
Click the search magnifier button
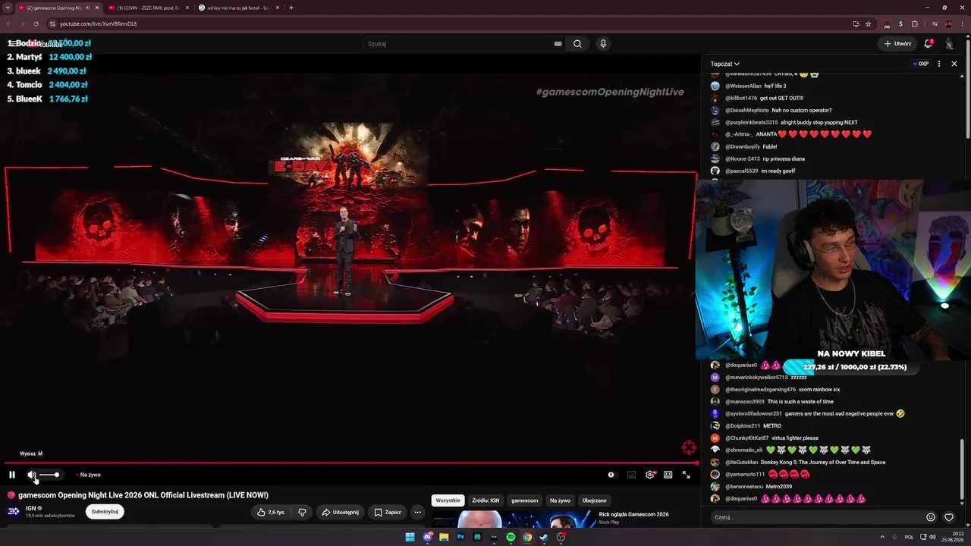point(577,44)
